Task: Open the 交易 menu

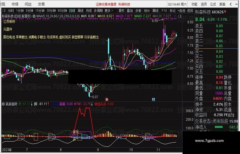Action: pos(41,4)
